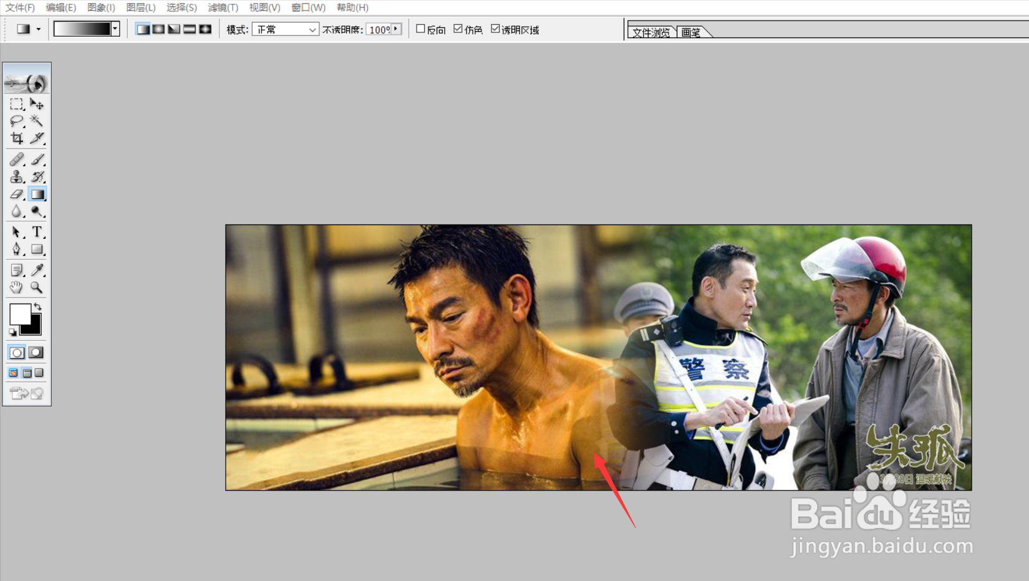Select the History Brush tool

click(37, 177)
